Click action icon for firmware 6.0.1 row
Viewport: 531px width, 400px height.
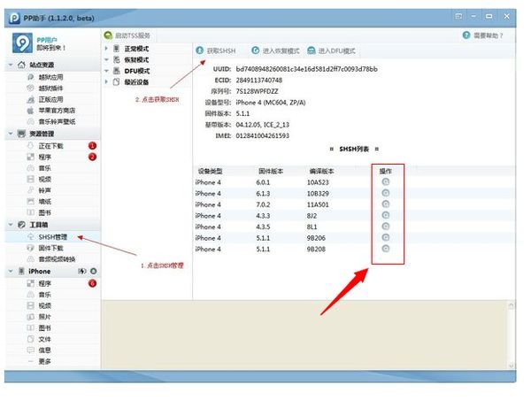385,181
